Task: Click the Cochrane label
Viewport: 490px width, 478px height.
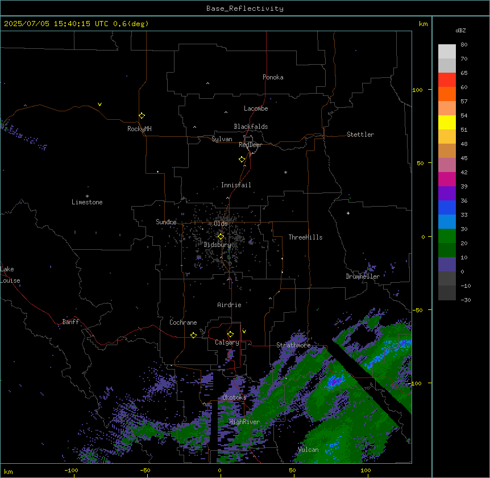Action: [x=183, y=322]
